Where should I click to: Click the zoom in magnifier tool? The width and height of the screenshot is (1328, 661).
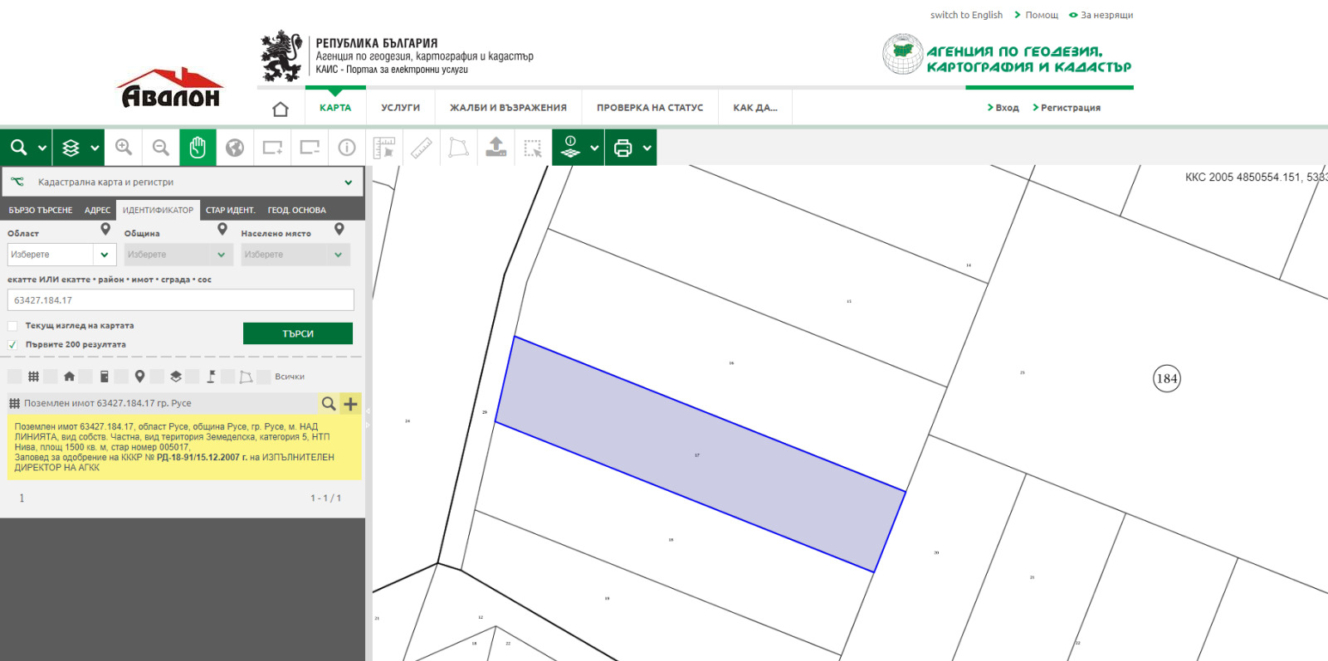pos(124,148)
